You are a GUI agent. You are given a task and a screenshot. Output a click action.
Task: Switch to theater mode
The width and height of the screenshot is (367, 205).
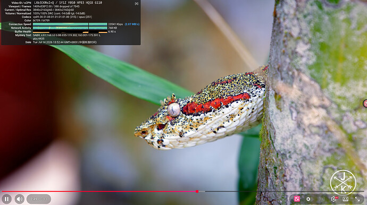click(x=346, y=199)
